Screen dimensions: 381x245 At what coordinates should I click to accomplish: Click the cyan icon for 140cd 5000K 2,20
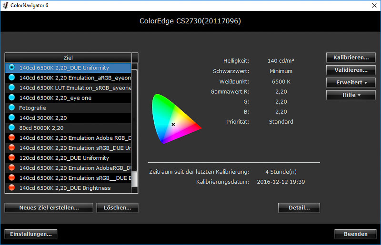tap(11, 118)
